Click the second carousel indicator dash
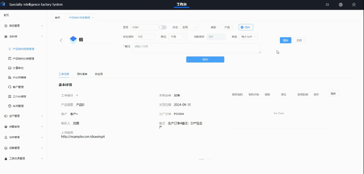Screen dimensions: 364x174 click(x=209, y=159)
